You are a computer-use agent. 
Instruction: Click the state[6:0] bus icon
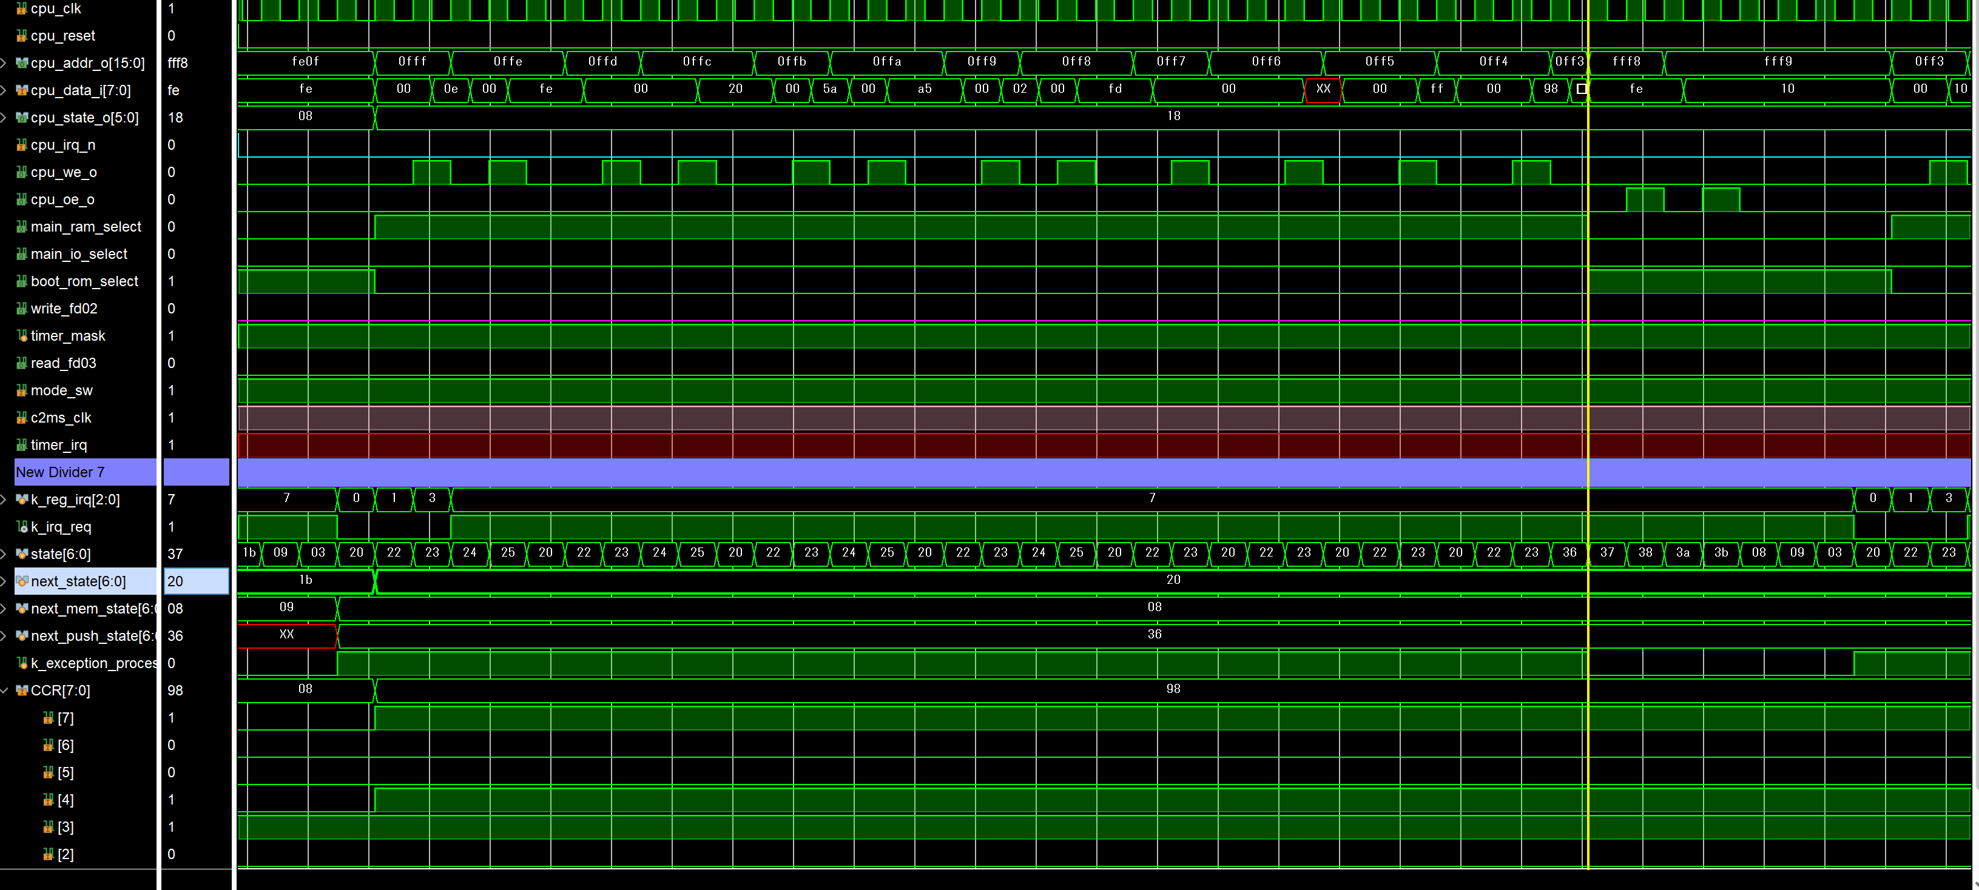click(x=21, y=554)
